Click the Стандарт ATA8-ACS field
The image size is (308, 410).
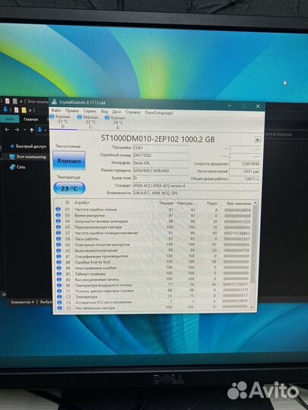[196, 186]
